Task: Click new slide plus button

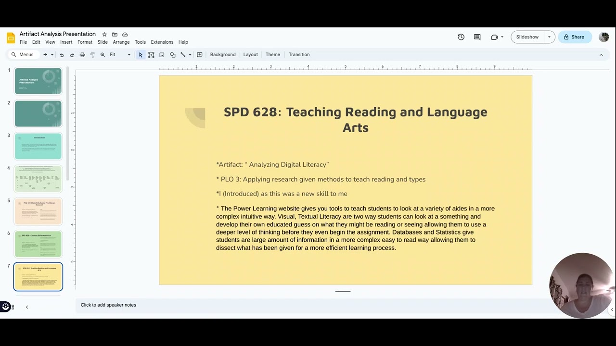Action: tap(45, 55)
